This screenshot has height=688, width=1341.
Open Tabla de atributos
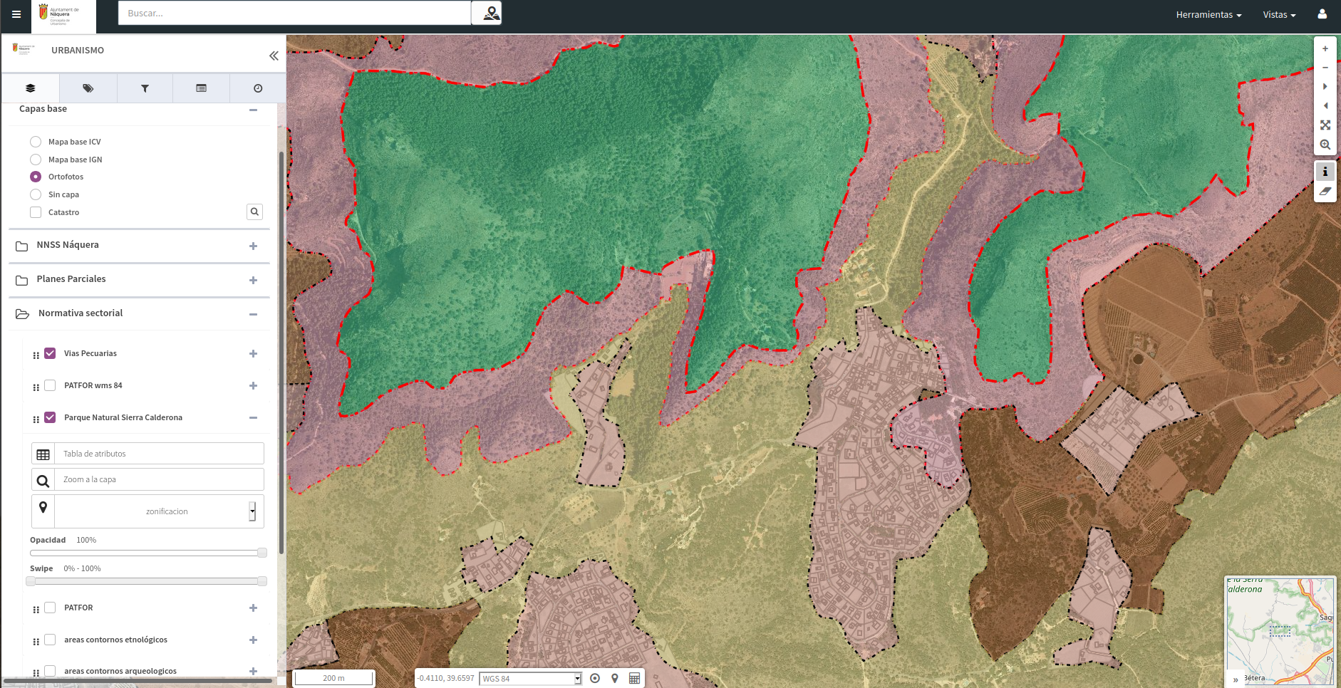pos(147,454)
